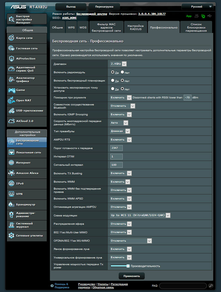This screenshot has height=292, width=221.
Task: Open the Беспроводной роутер mode link
Action: (x=92, y=14)
